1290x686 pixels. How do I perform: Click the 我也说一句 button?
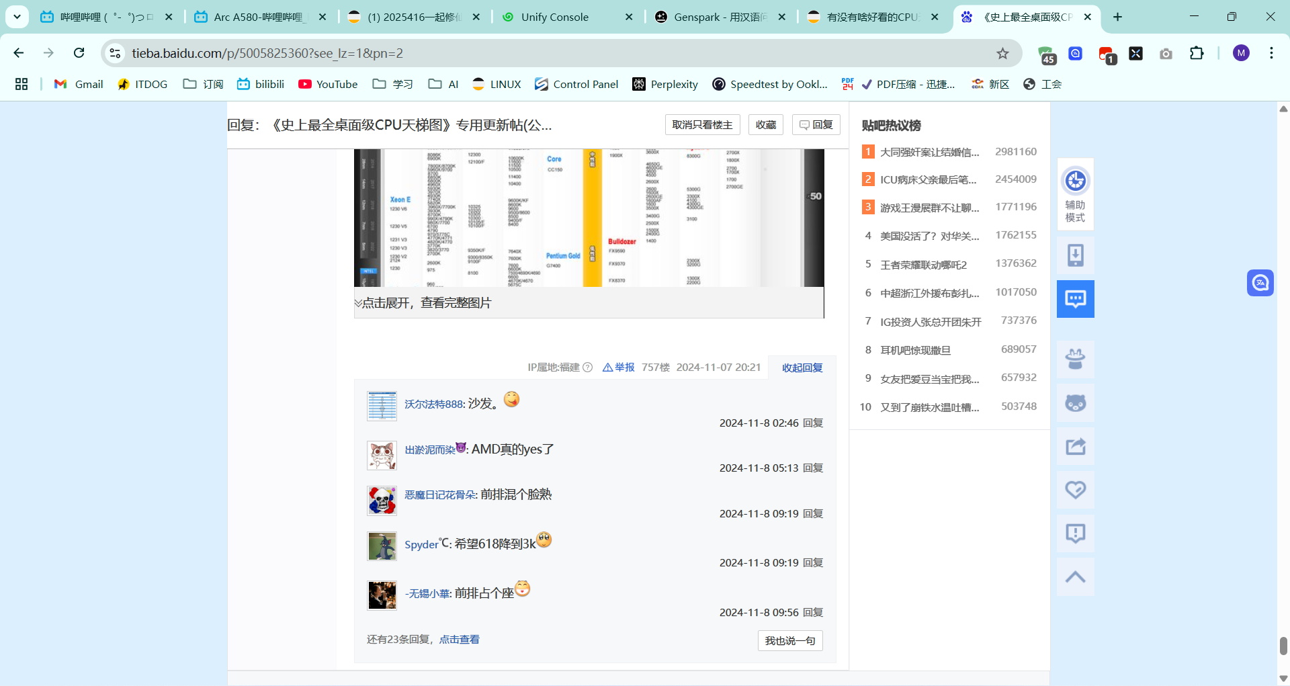789,641
